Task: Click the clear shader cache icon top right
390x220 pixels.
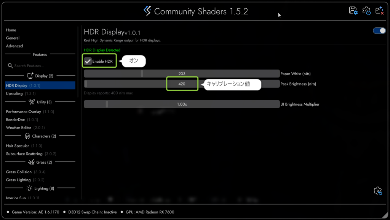Action: [x=380, y=11]
